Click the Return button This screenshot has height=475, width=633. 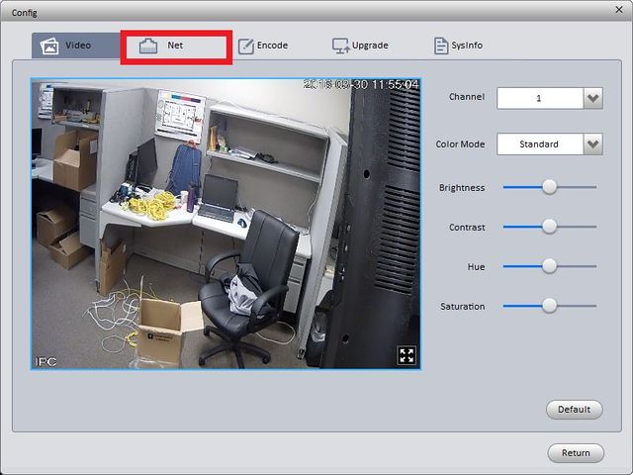pos(576,453)
